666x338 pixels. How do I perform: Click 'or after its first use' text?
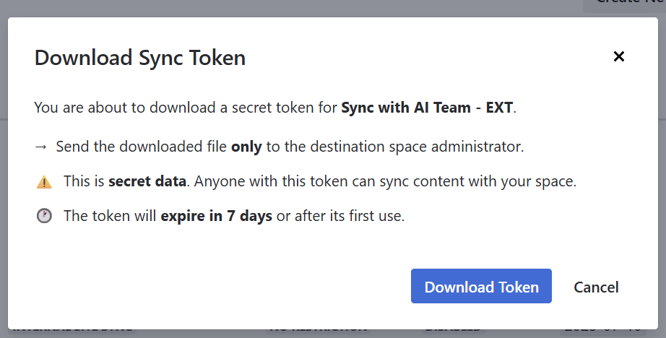click(x=340, y=215)
